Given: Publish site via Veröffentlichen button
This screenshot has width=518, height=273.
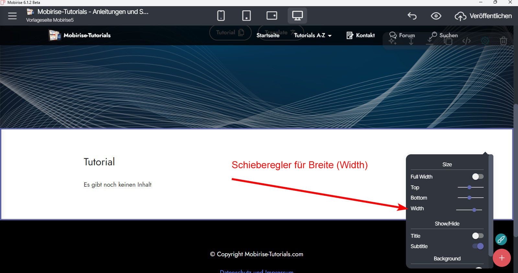Looking at the screenshot, I should click(483, 16).
